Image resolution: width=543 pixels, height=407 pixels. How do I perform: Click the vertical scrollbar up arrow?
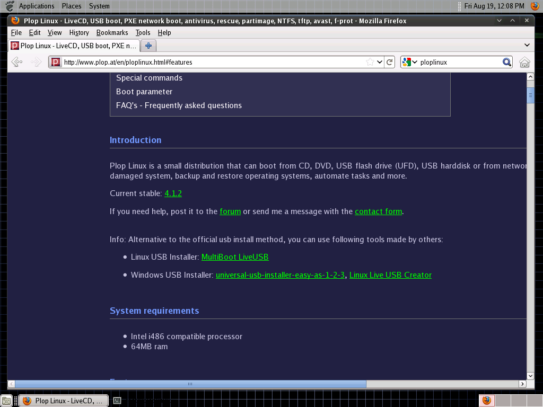coord(530,76)
